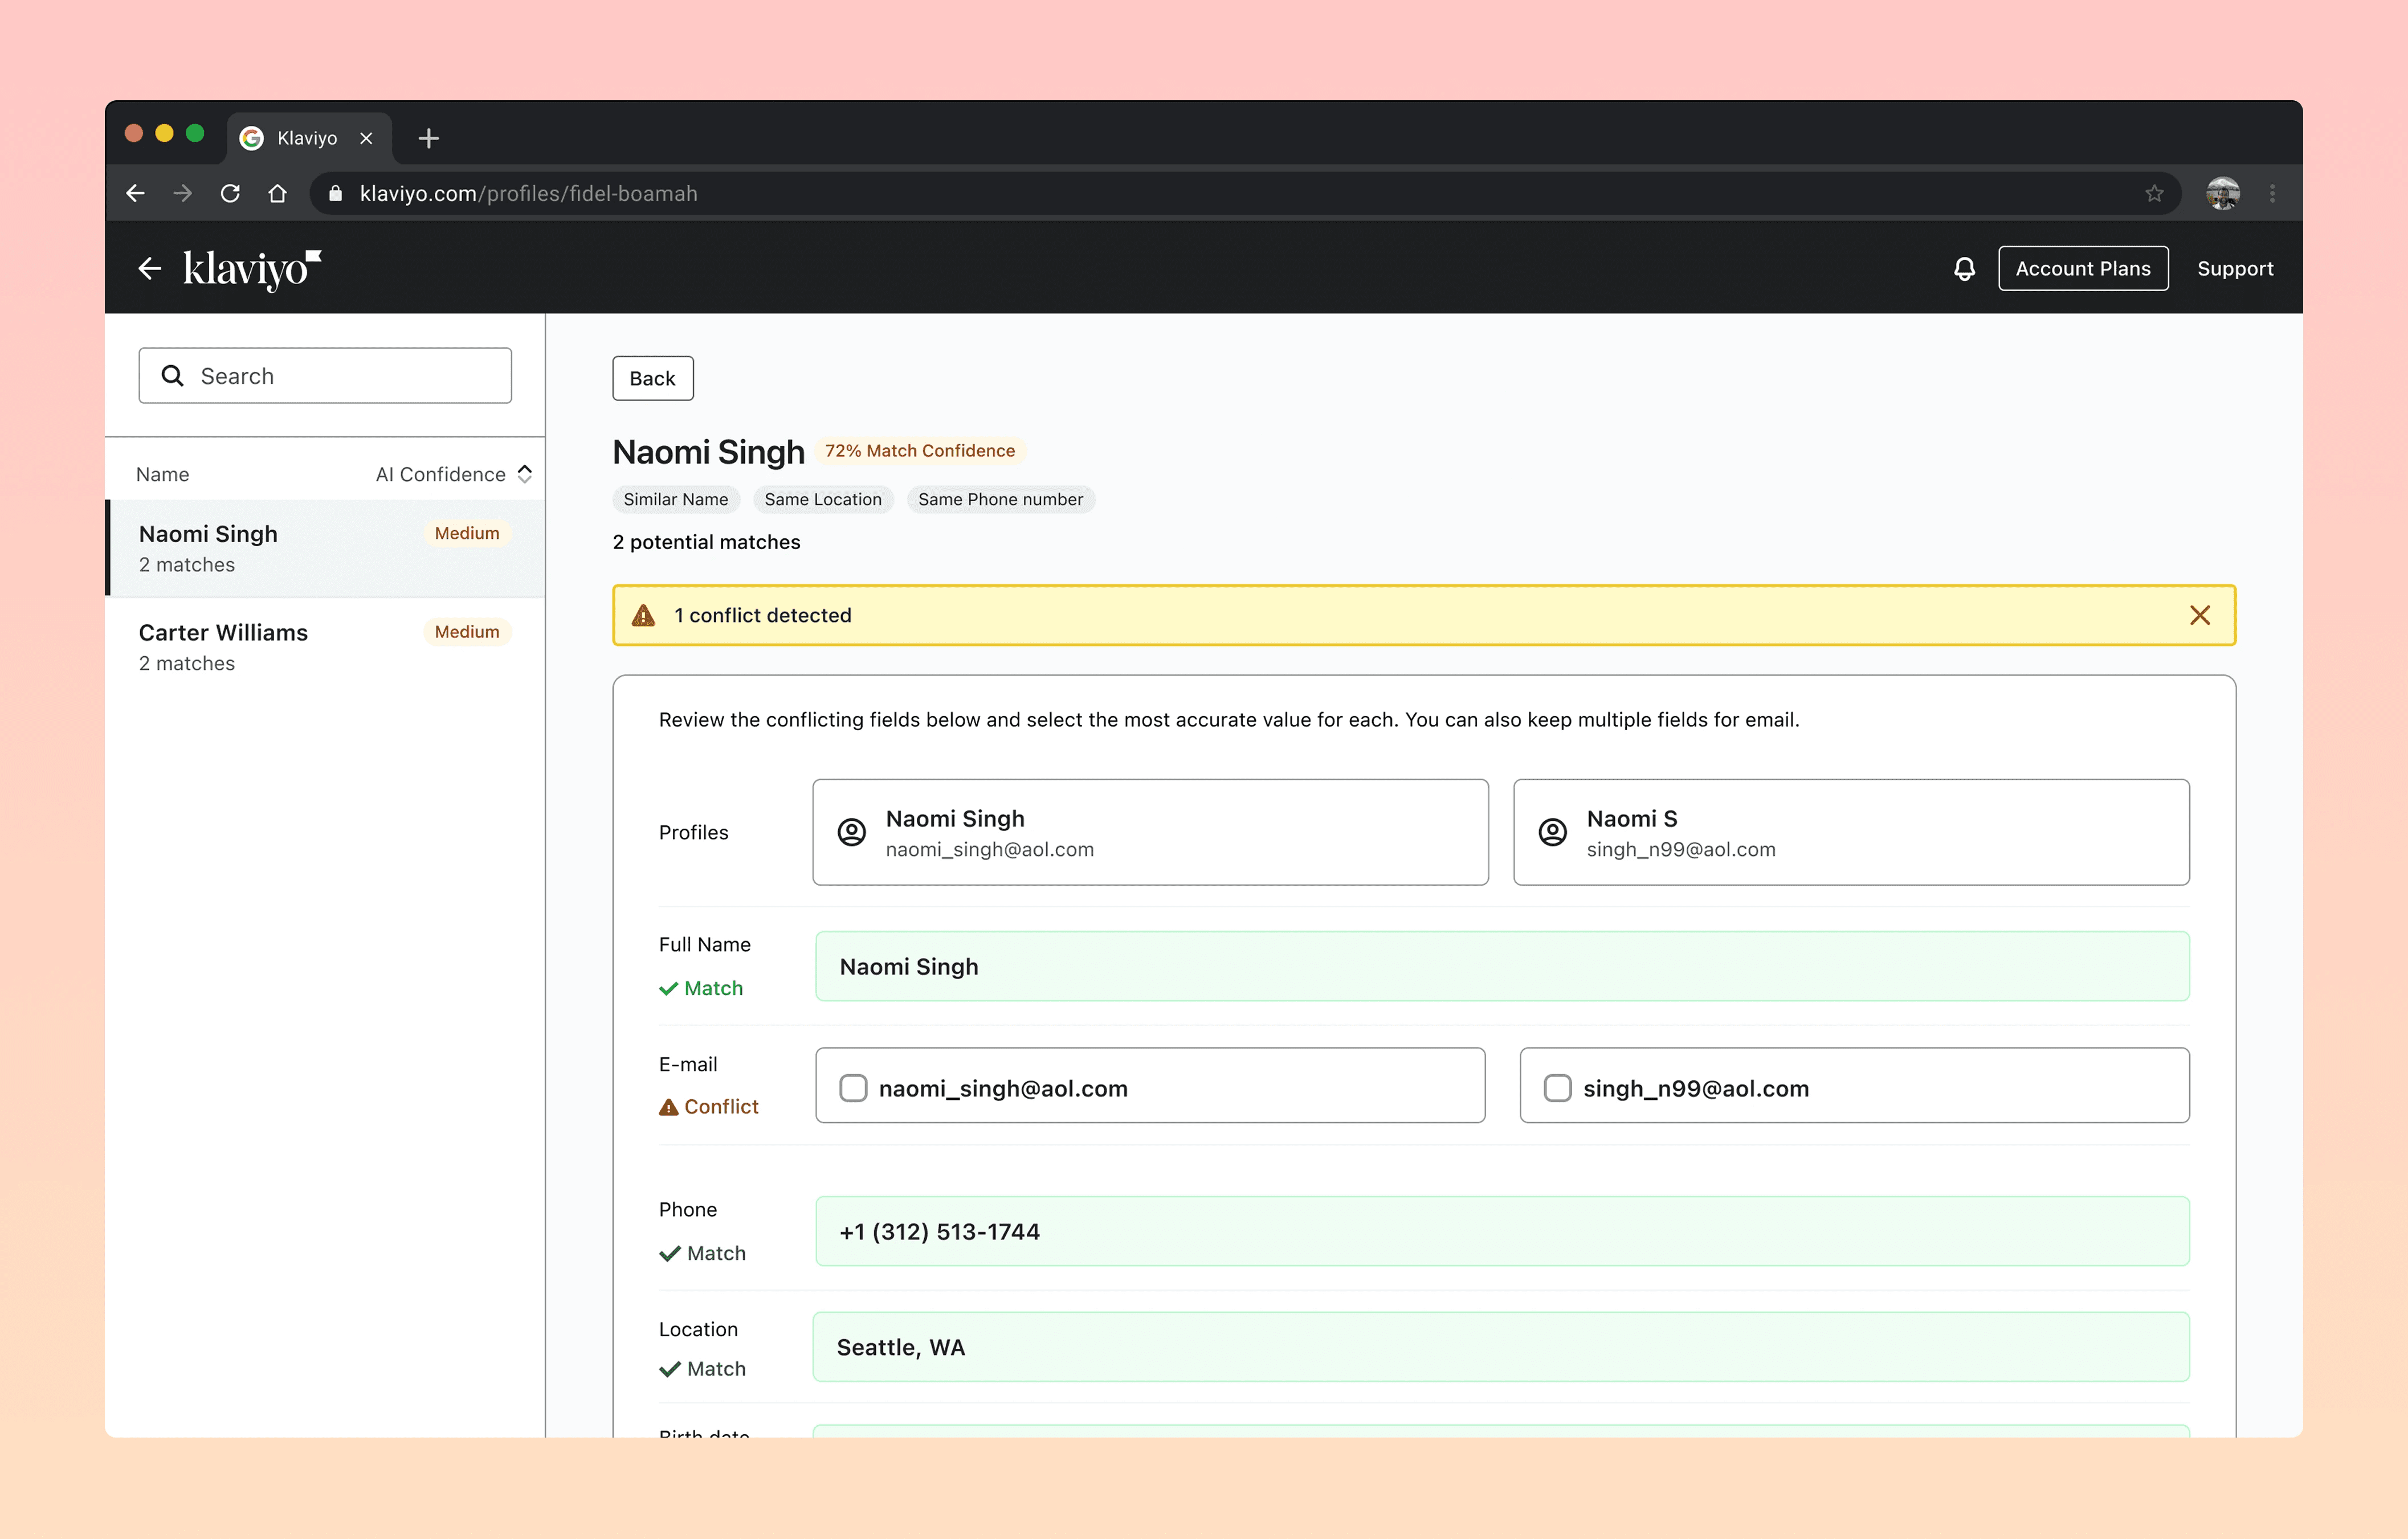Bookmark this page with star icon
The width and height of the screenshot is (2408, 1539).
[x=2154, y=194]
